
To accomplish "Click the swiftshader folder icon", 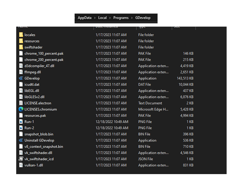I will click(21, 47).
